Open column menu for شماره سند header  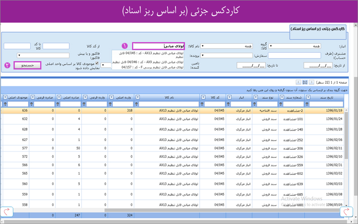282,97
